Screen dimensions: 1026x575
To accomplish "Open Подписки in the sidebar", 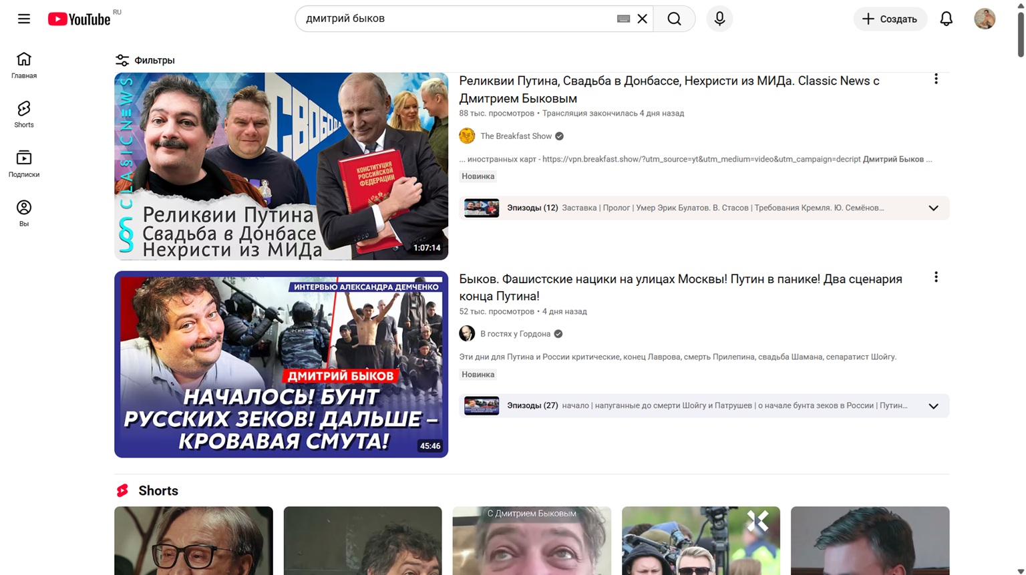I will (x=24, y=164).
